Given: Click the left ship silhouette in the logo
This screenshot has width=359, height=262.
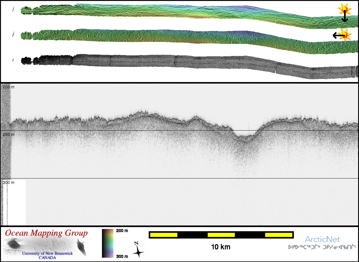Looking at the screenshot, I should tap(13, 245).
